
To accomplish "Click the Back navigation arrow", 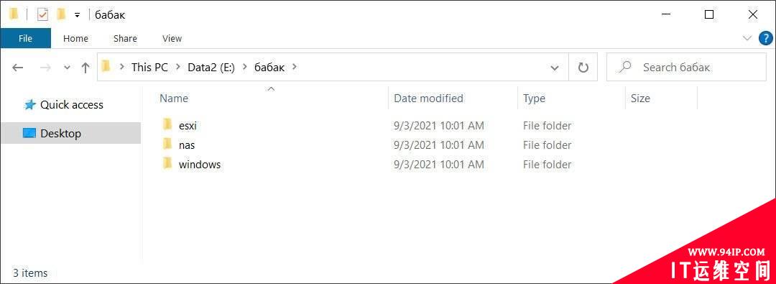I will 18,68.
